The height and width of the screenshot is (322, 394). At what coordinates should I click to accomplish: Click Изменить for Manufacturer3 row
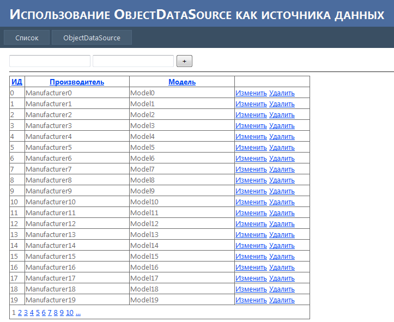point(251,125)
